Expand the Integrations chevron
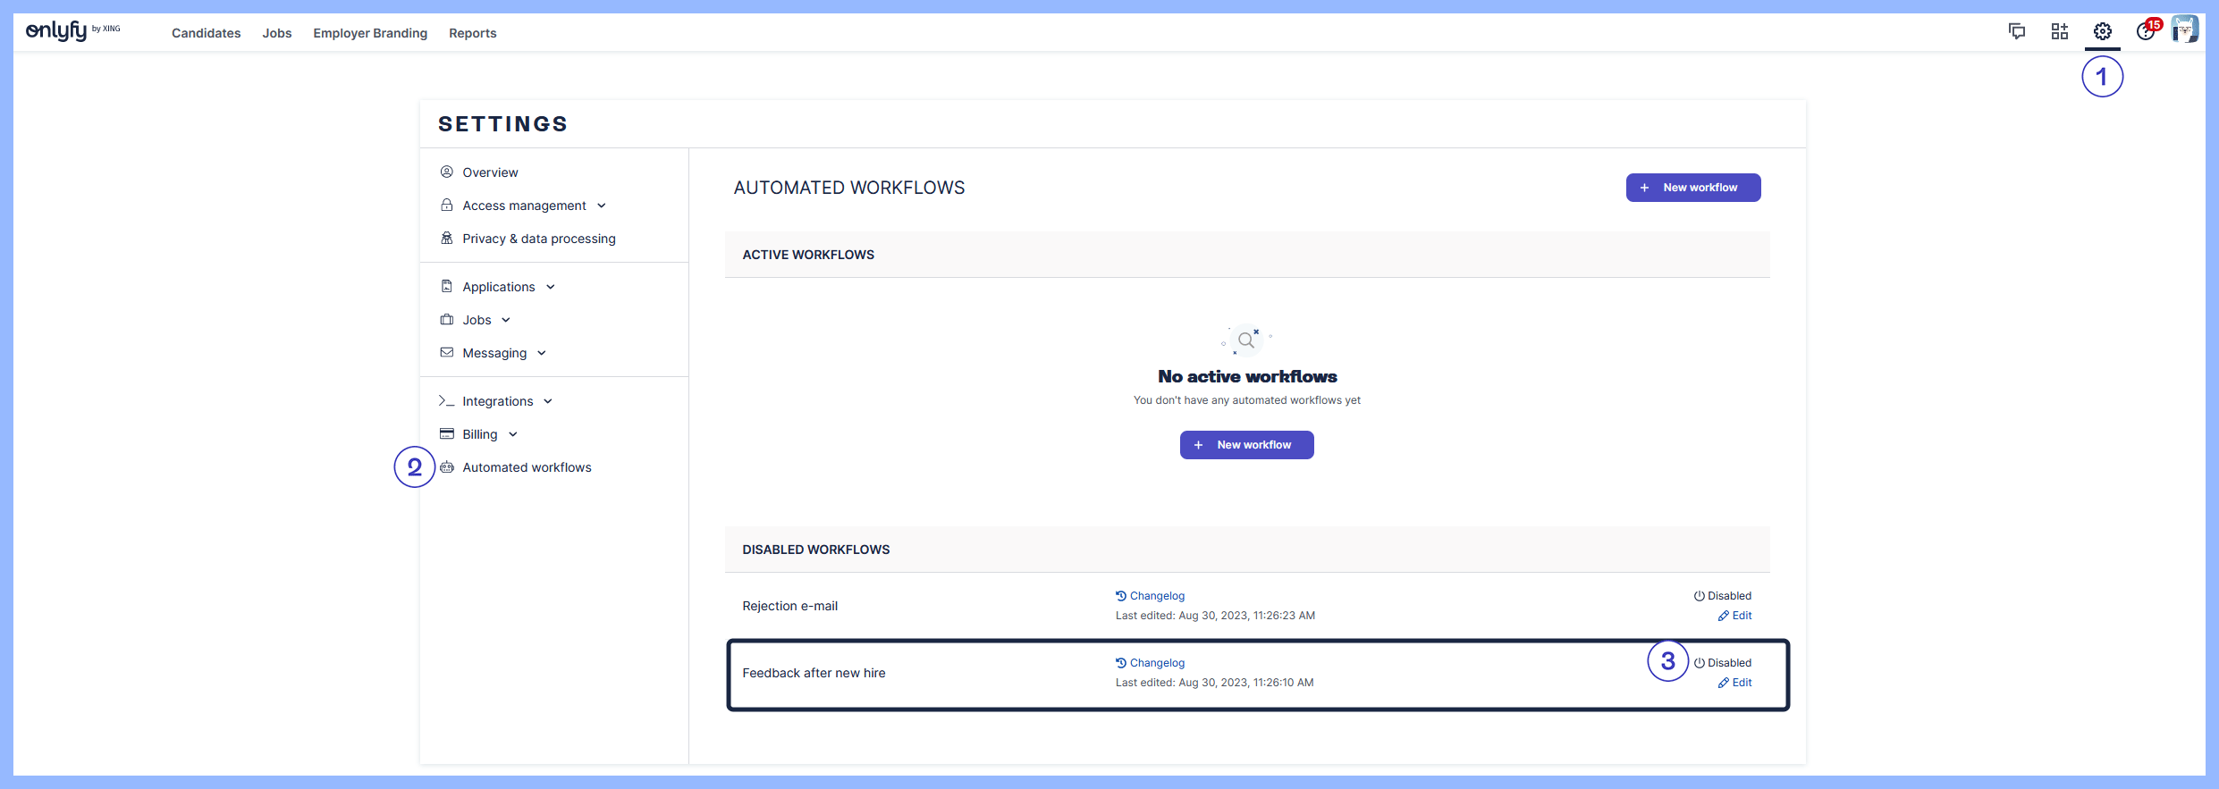Screen dimensions: 2219x789 tap(548, 401)
